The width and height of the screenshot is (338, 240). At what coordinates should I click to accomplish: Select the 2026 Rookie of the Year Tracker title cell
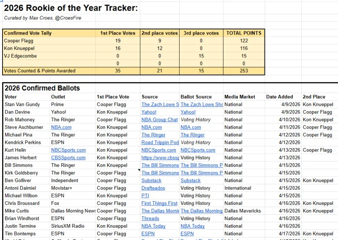(x=71, y=8)
